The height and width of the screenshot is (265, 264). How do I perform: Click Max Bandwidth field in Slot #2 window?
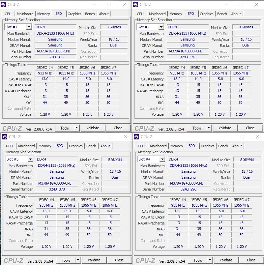click(188, 34)
